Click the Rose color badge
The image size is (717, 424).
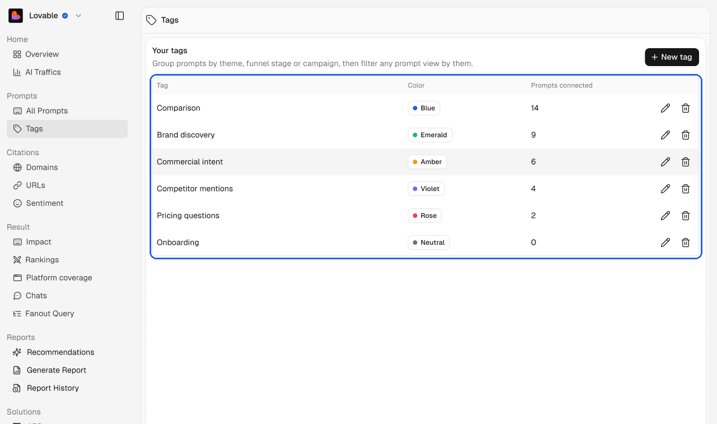pyautogui.click(x=425, y=216)
